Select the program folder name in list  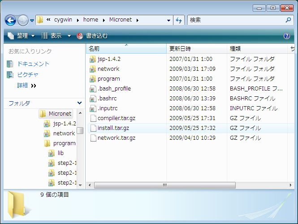109,79
